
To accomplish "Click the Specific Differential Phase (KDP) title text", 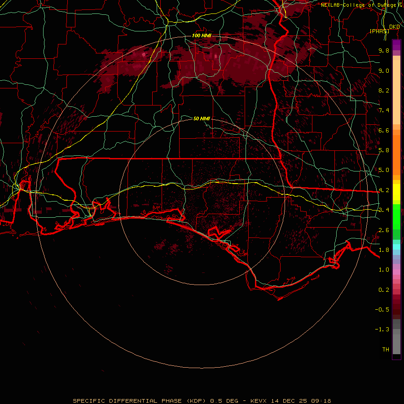I will (139, 401).
